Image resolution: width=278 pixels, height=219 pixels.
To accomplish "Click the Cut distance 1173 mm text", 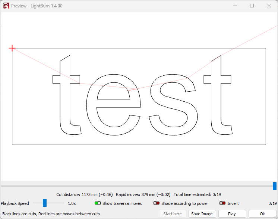I will [84, 195].
